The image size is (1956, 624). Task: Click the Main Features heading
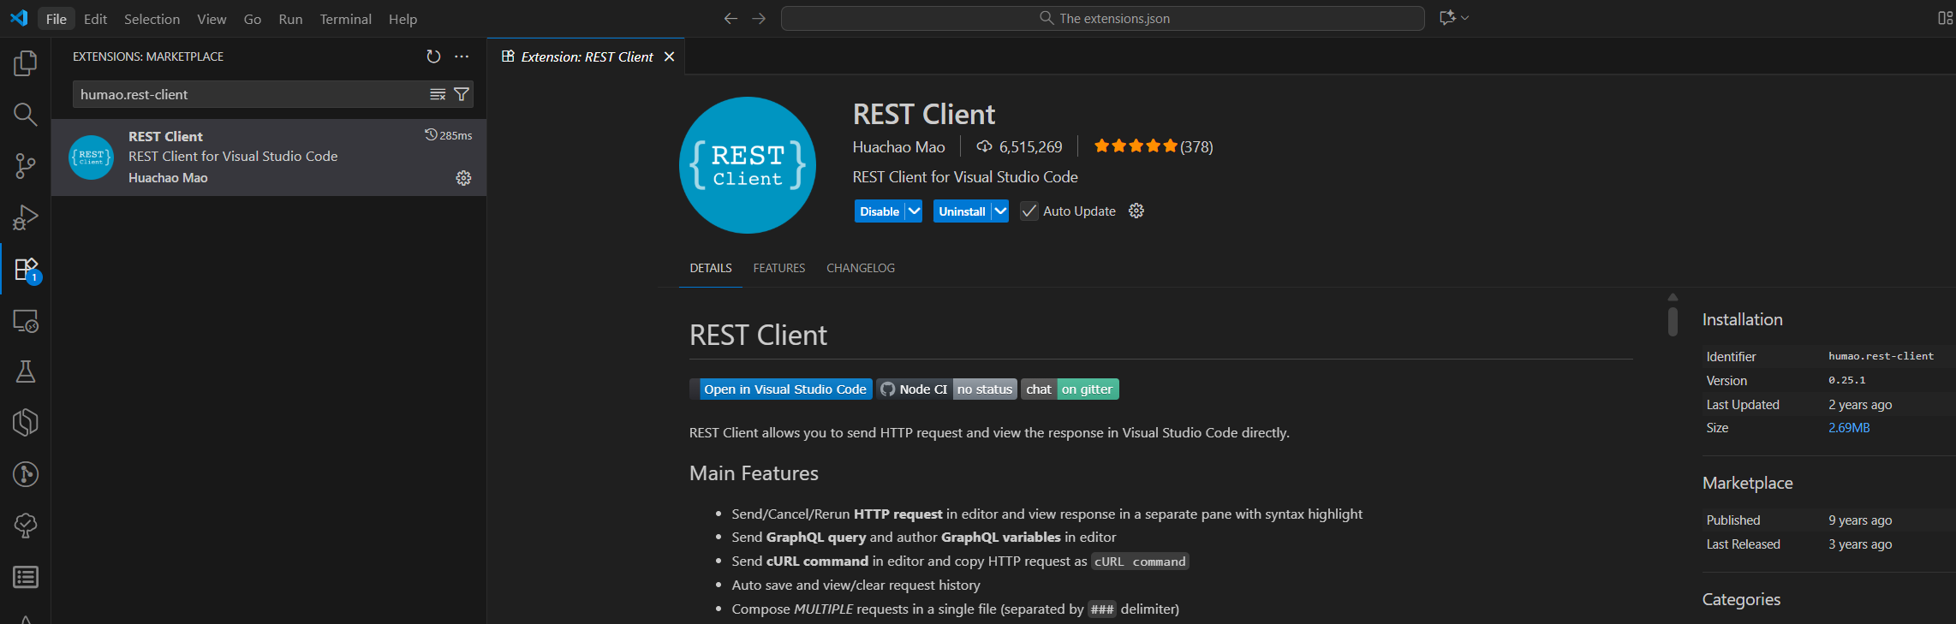click(754, 473)
